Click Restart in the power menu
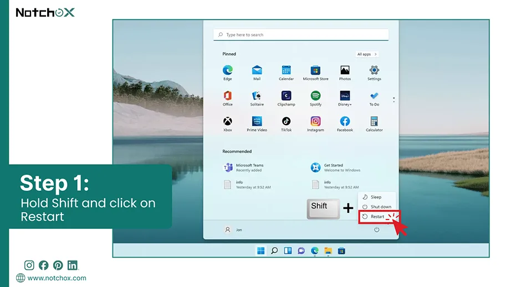511x287 pixels. [x=377, y=216]
